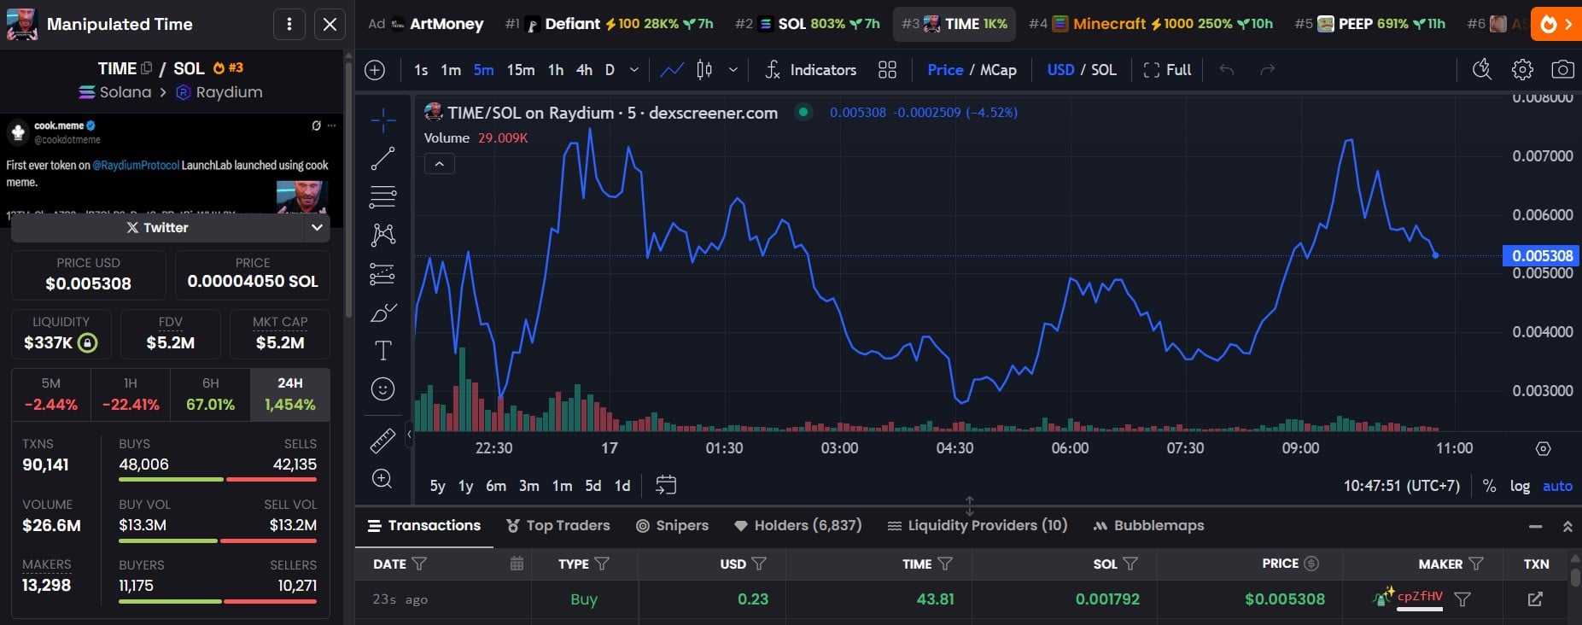Click the Fibonacci retracement tool
The image size is (1582, 625).
382,196
